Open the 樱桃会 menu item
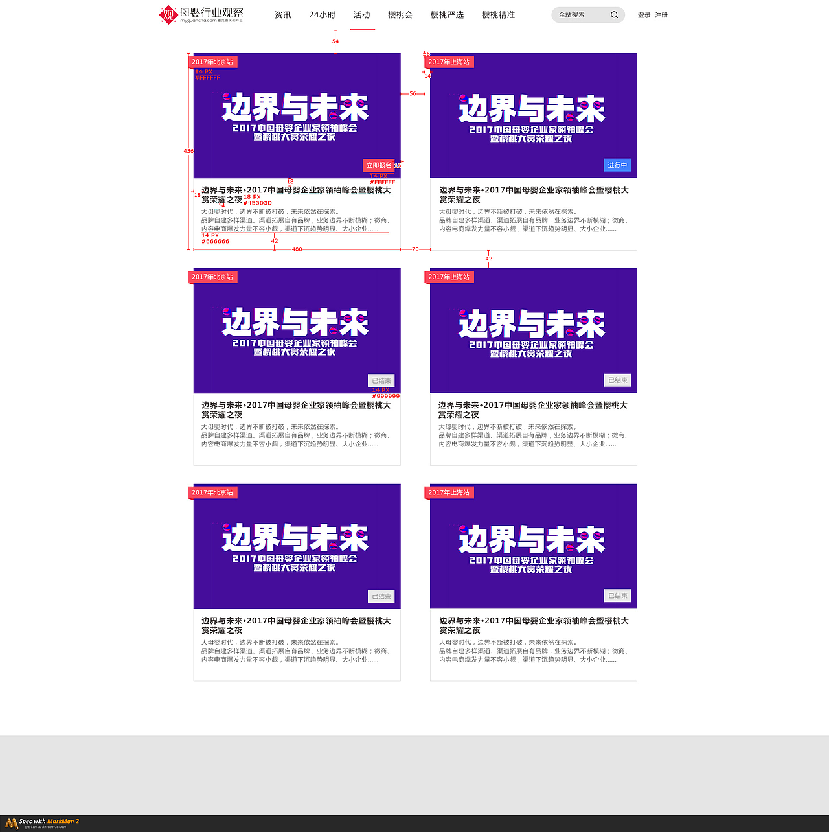 click(400, 15)
